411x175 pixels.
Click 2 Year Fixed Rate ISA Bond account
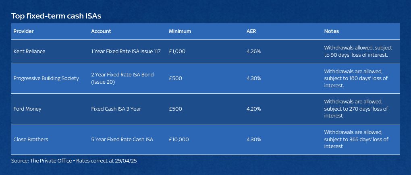(122, 78)
